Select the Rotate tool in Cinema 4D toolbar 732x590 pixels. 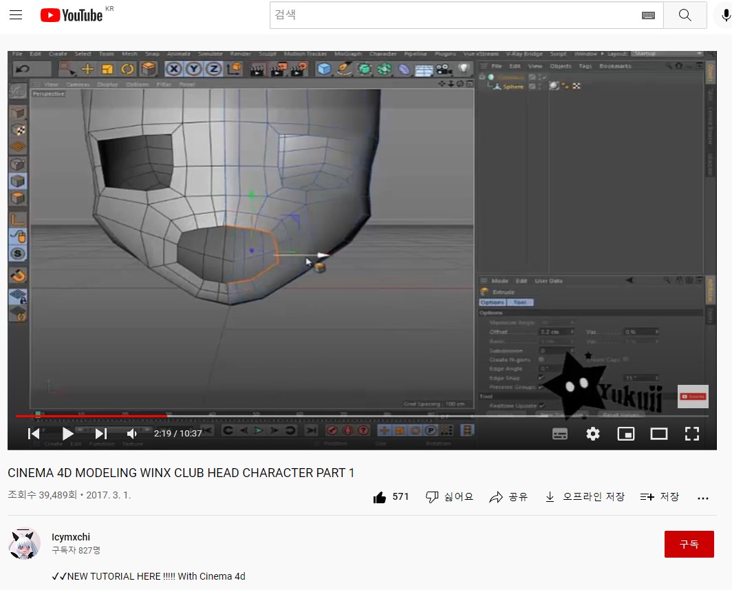[x=127, y=69]
